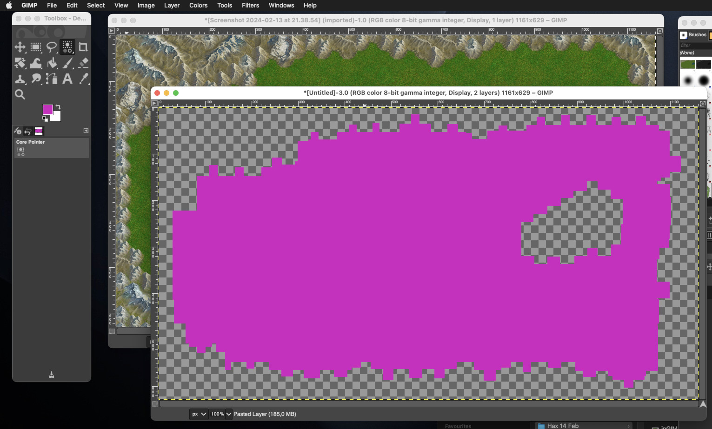Reset colors to default black and white
Image resolution: width=712 pixels, height=429 pixels.
45,119
